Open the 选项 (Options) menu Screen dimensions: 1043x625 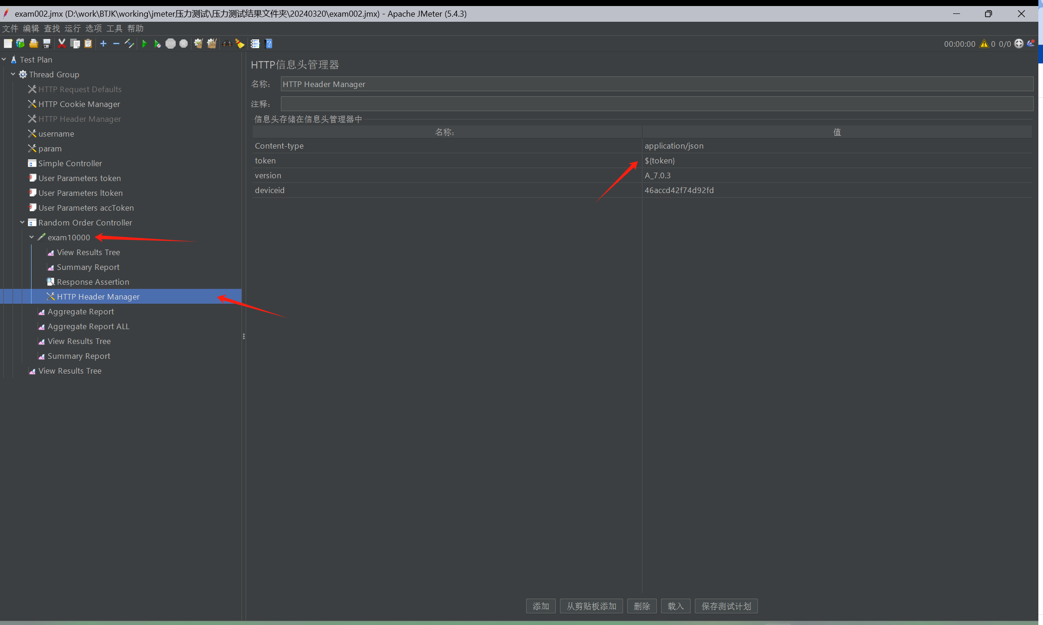(93, 29)
